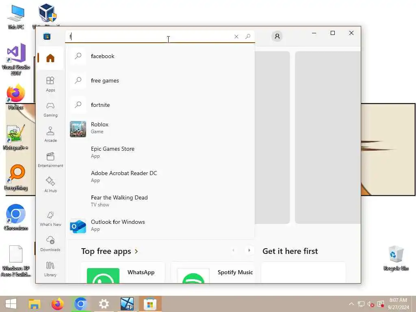The image size is (416, 312).
Task: Select the free games search suggestion
Action: 160,80
